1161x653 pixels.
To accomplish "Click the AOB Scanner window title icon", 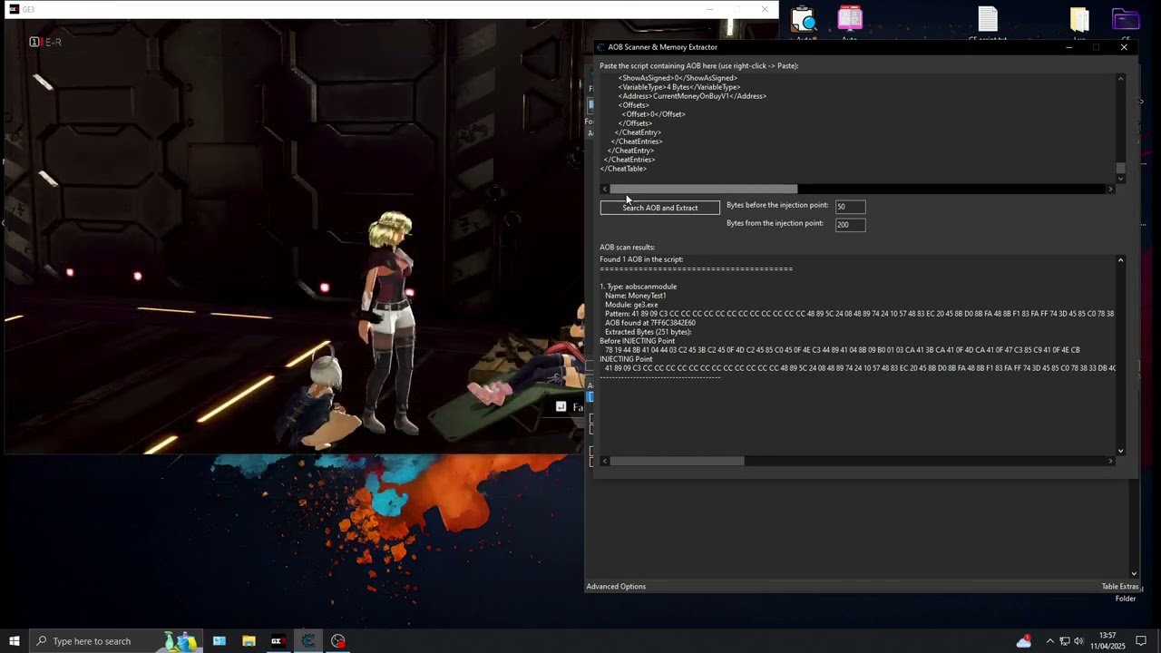I will tap(600, 47).
